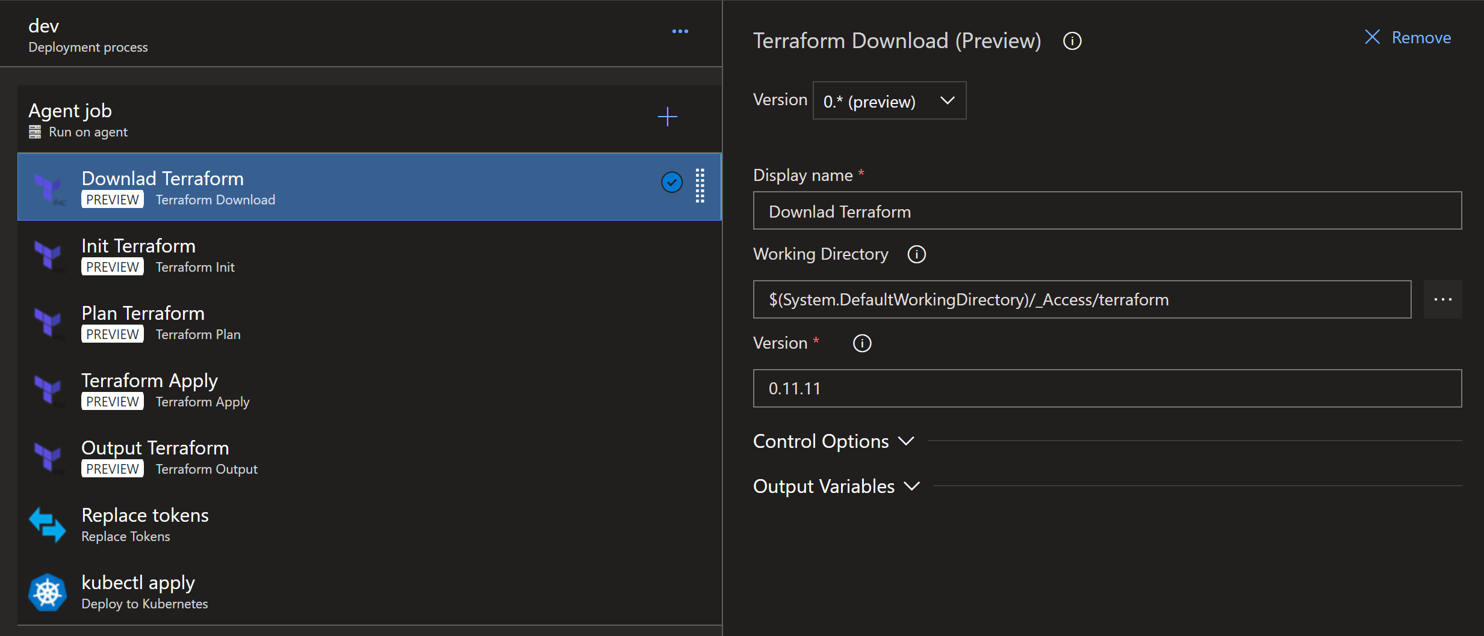Click the Agent job server icon
The width and height of the screenshot is (1484, 636).
35,132
